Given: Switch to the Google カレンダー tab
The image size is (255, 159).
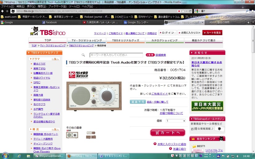Looking at the screenshot, I should pos(143,22).
